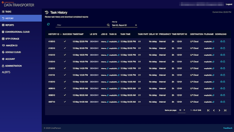Image resolution: width=234 pixels, height=132 pixels.
Task: Go to next page of results
Action: pyautogui.click(x=219, y=110)
